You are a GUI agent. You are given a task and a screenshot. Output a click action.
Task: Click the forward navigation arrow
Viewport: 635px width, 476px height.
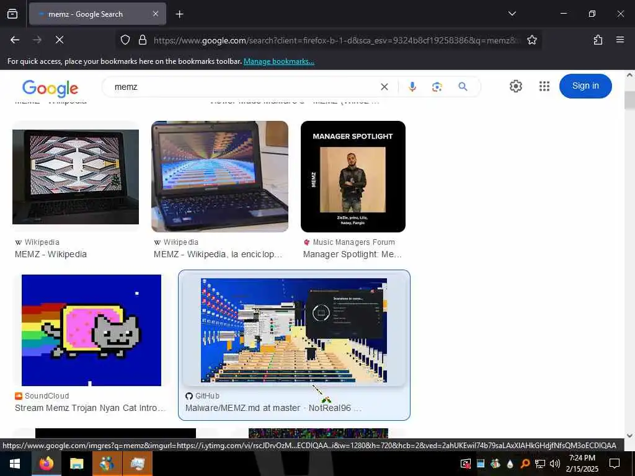pos(37,40)
